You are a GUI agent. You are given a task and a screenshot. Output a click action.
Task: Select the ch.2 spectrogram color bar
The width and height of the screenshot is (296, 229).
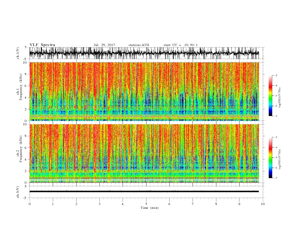271,158
